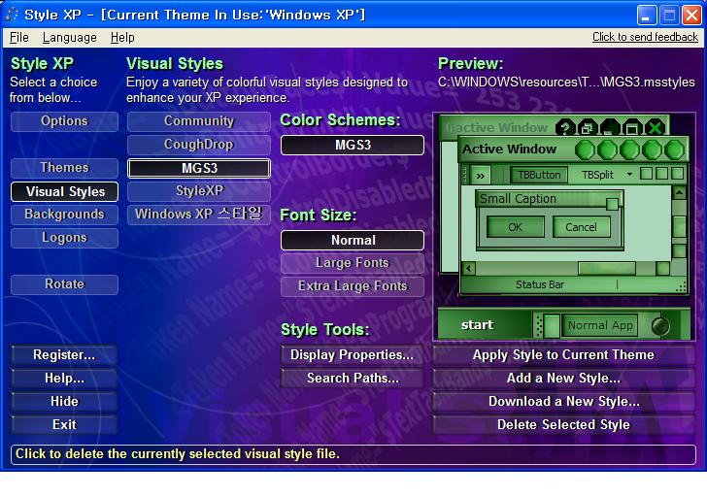Viewport: 707px width, 497px height.
Task: Choose the StyleXP visual style
Action: pyautogui.click(x=198, y=191)
